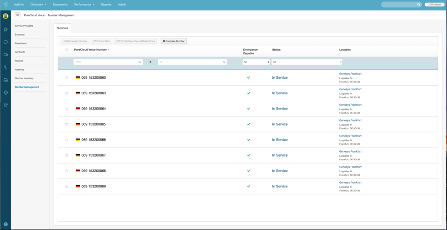
Task: Focus the top search box
Action: tap(402, 5)
